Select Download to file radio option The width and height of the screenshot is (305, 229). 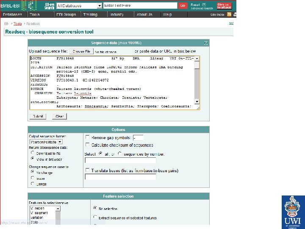point(33,153)
